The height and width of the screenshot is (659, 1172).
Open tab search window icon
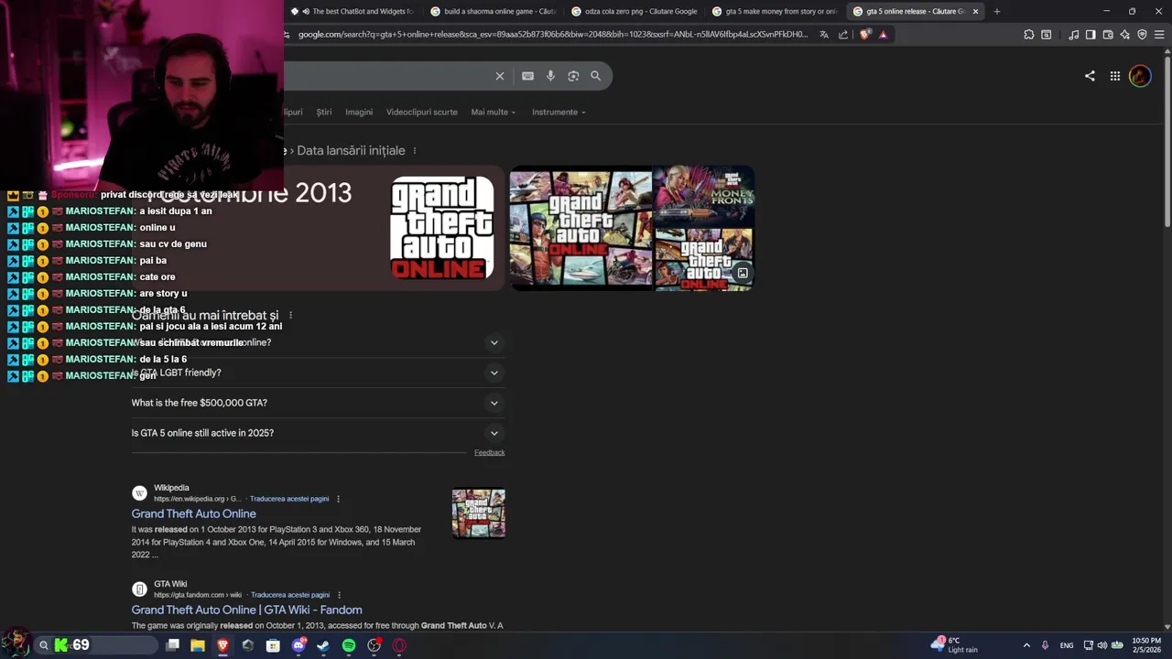(x=1047, y=35)
